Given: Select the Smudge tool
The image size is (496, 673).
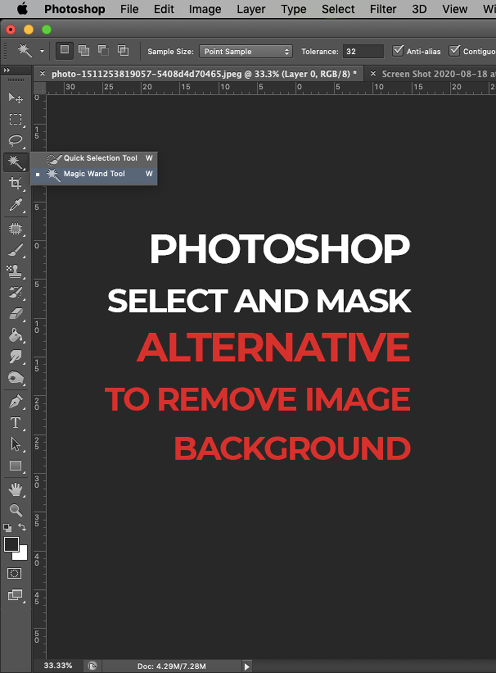Looking at the screenshot, I should point(15,357).
